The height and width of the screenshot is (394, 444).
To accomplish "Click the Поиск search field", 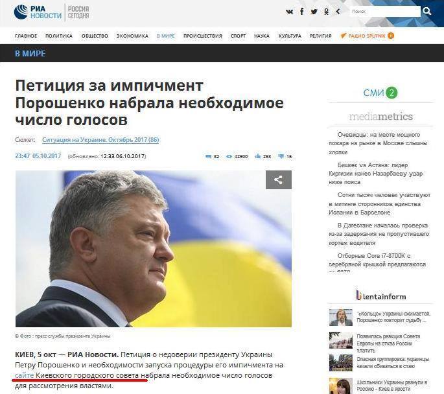I will point(385,12).
